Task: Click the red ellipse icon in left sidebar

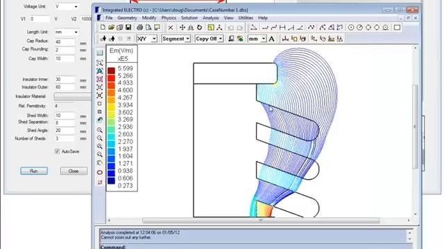Action: coord(100,172)
